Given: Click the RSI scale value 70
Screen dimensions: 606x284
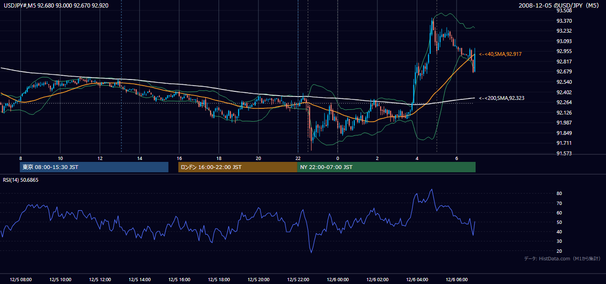Looking at the screenshot, I should 559,203.
